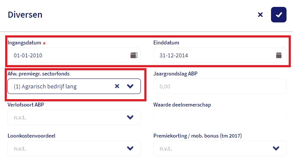Select the Loonkostenvoordeel n.v.t. value
This screenshot has height=166, width=296.
20,149
